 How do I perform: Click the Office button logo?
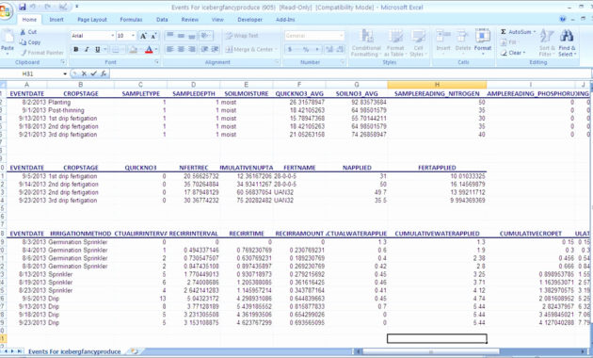click(x=6, y=11)
